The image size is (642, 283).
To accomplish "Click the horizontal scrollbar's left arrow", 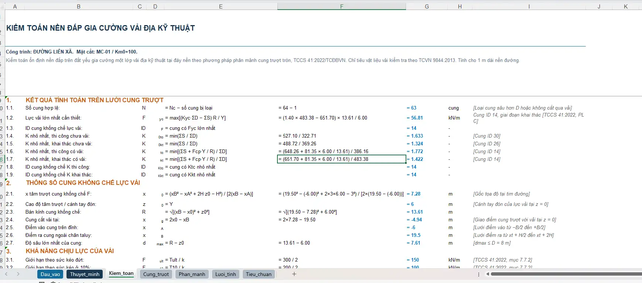I will [x=488, y=274].
